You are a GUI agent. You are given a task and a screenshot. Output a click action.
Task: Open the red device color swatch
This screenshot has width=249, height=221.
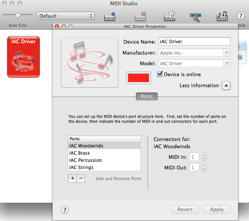point(139,78)
